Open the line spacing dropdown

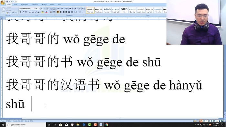click(73, 12)
